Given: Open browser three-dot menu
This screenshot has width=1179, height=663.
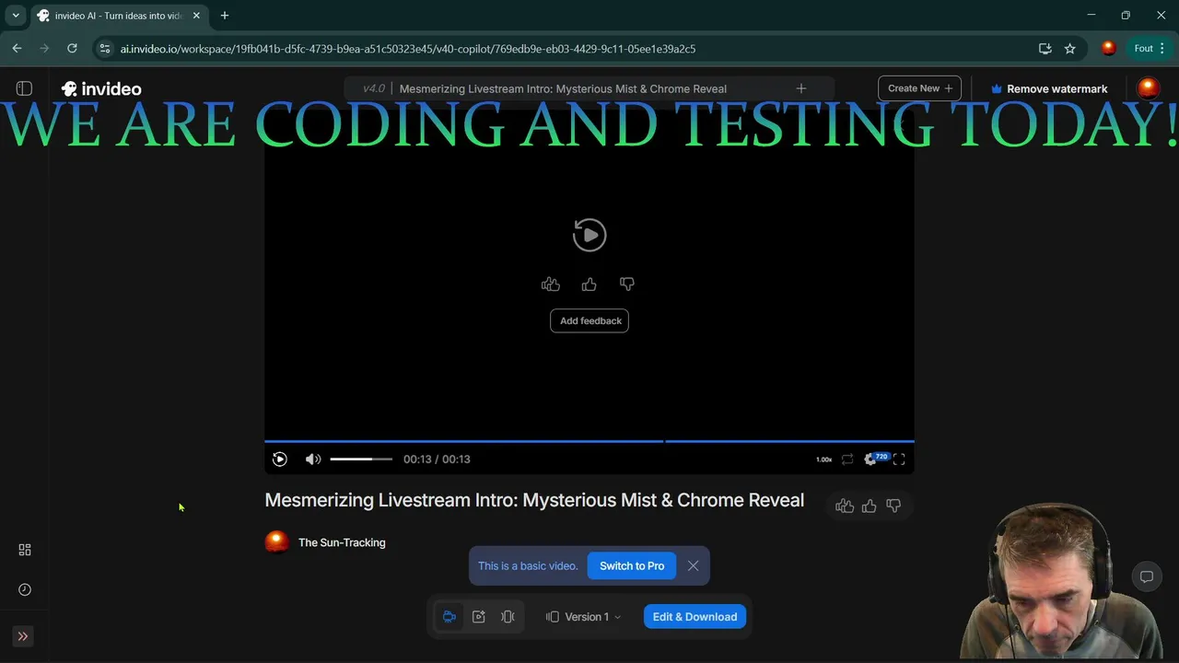Looking at the screenshot, I should [x=1162, y=49].
